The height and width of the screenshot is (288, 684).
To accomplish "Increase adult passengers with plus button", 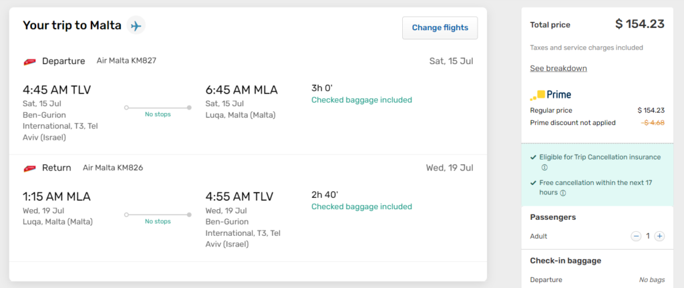I will pos(659,236).
